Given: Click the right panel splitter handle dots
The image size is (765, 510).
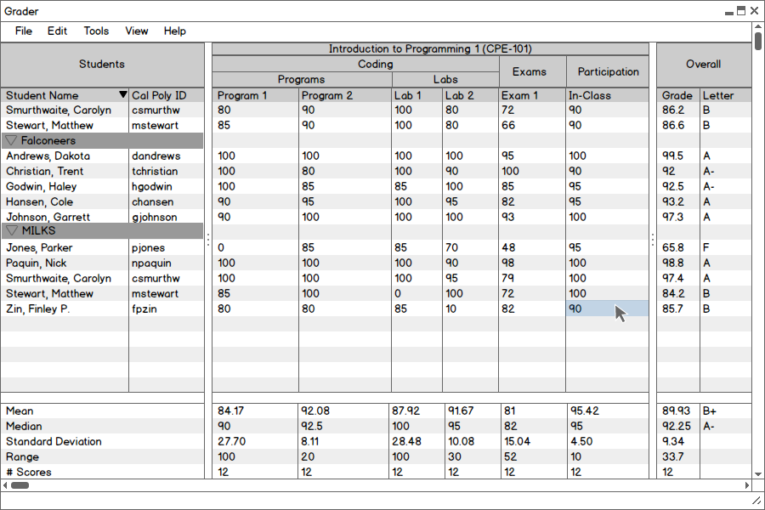Looking at the screenshot, I should point(653,239).
